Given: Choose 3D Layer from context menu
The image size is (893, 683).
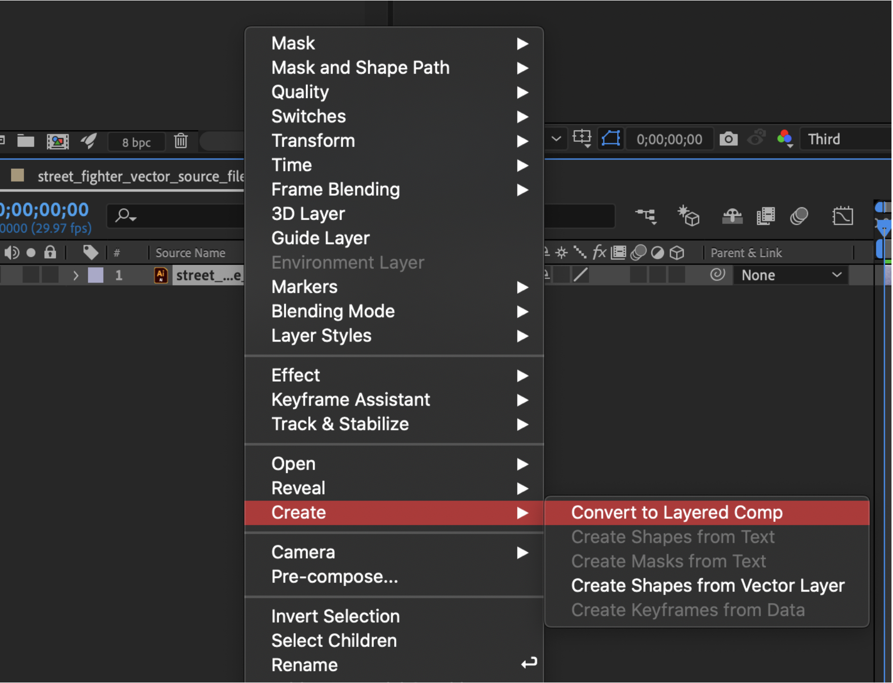Looking at the screenshot, I should click(x=394, y=214).
